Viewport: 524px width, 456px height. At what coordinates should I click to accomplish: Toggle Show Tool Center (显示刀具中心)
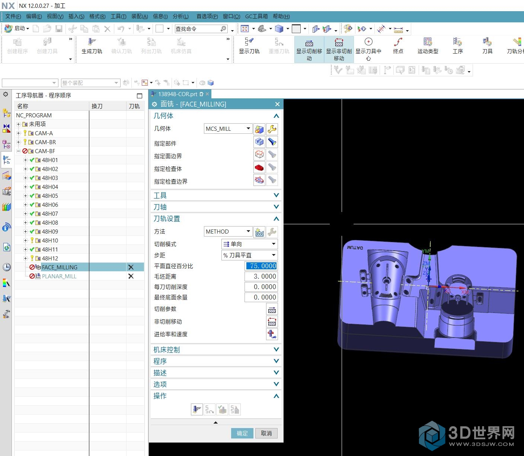pyautogui.click(x=368, y=49)
